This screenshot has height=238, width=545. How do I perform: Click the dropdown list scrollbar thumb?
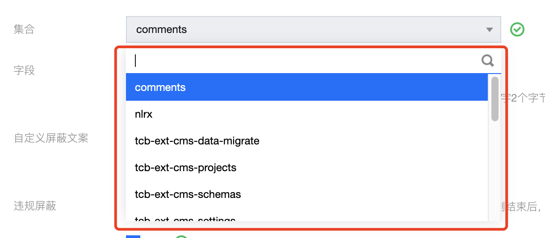click(495, 99)
